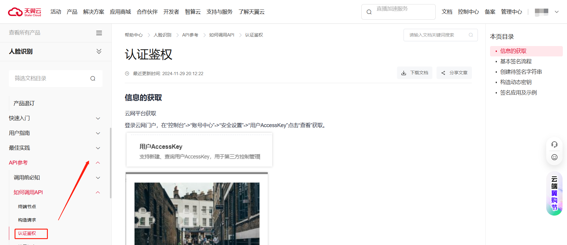Open the 应用商城 menu
The width and height of the screenshot is (567, 245).
120,12
